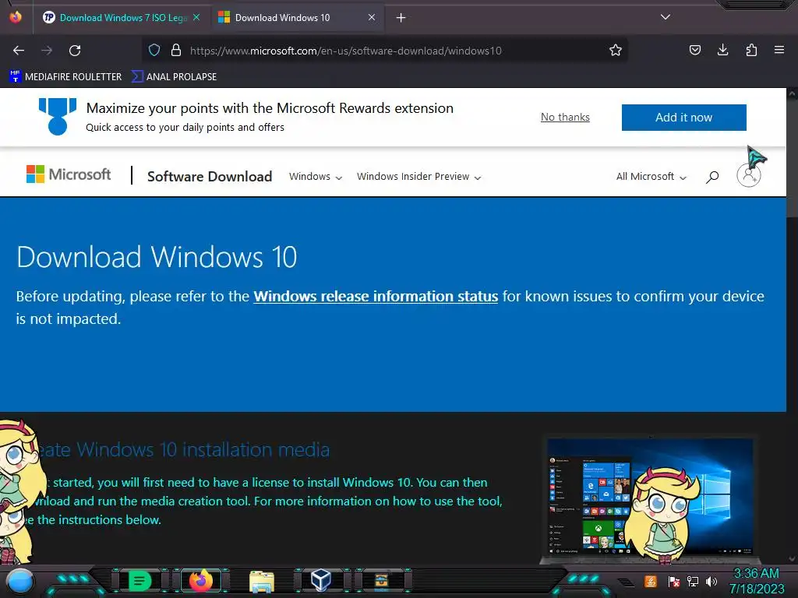Open the tracking protection shield icon

click(154, 51)
